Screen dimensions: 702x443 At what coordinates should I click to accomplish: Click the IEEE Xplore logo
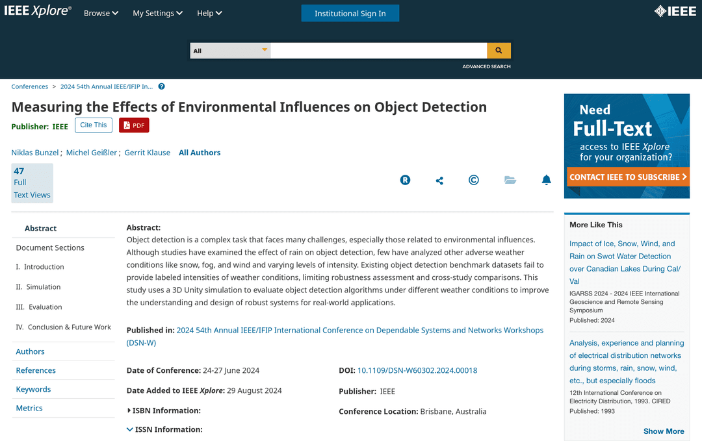(38, 11)
